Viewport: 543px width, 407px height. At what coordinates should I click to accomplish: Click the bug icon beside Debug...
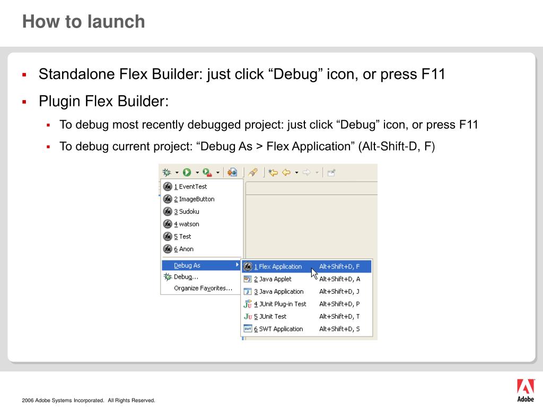[x=168, y=277]
